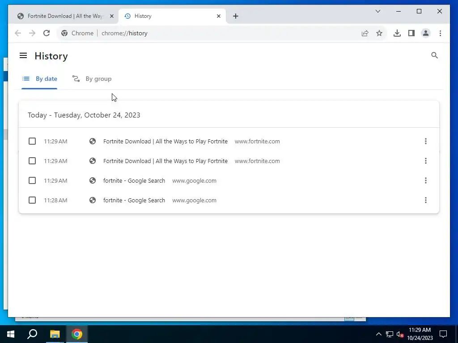The image size is (458, 343).
Task: Check the second Fortnite Download entry
Action: [x=32, y=161]
